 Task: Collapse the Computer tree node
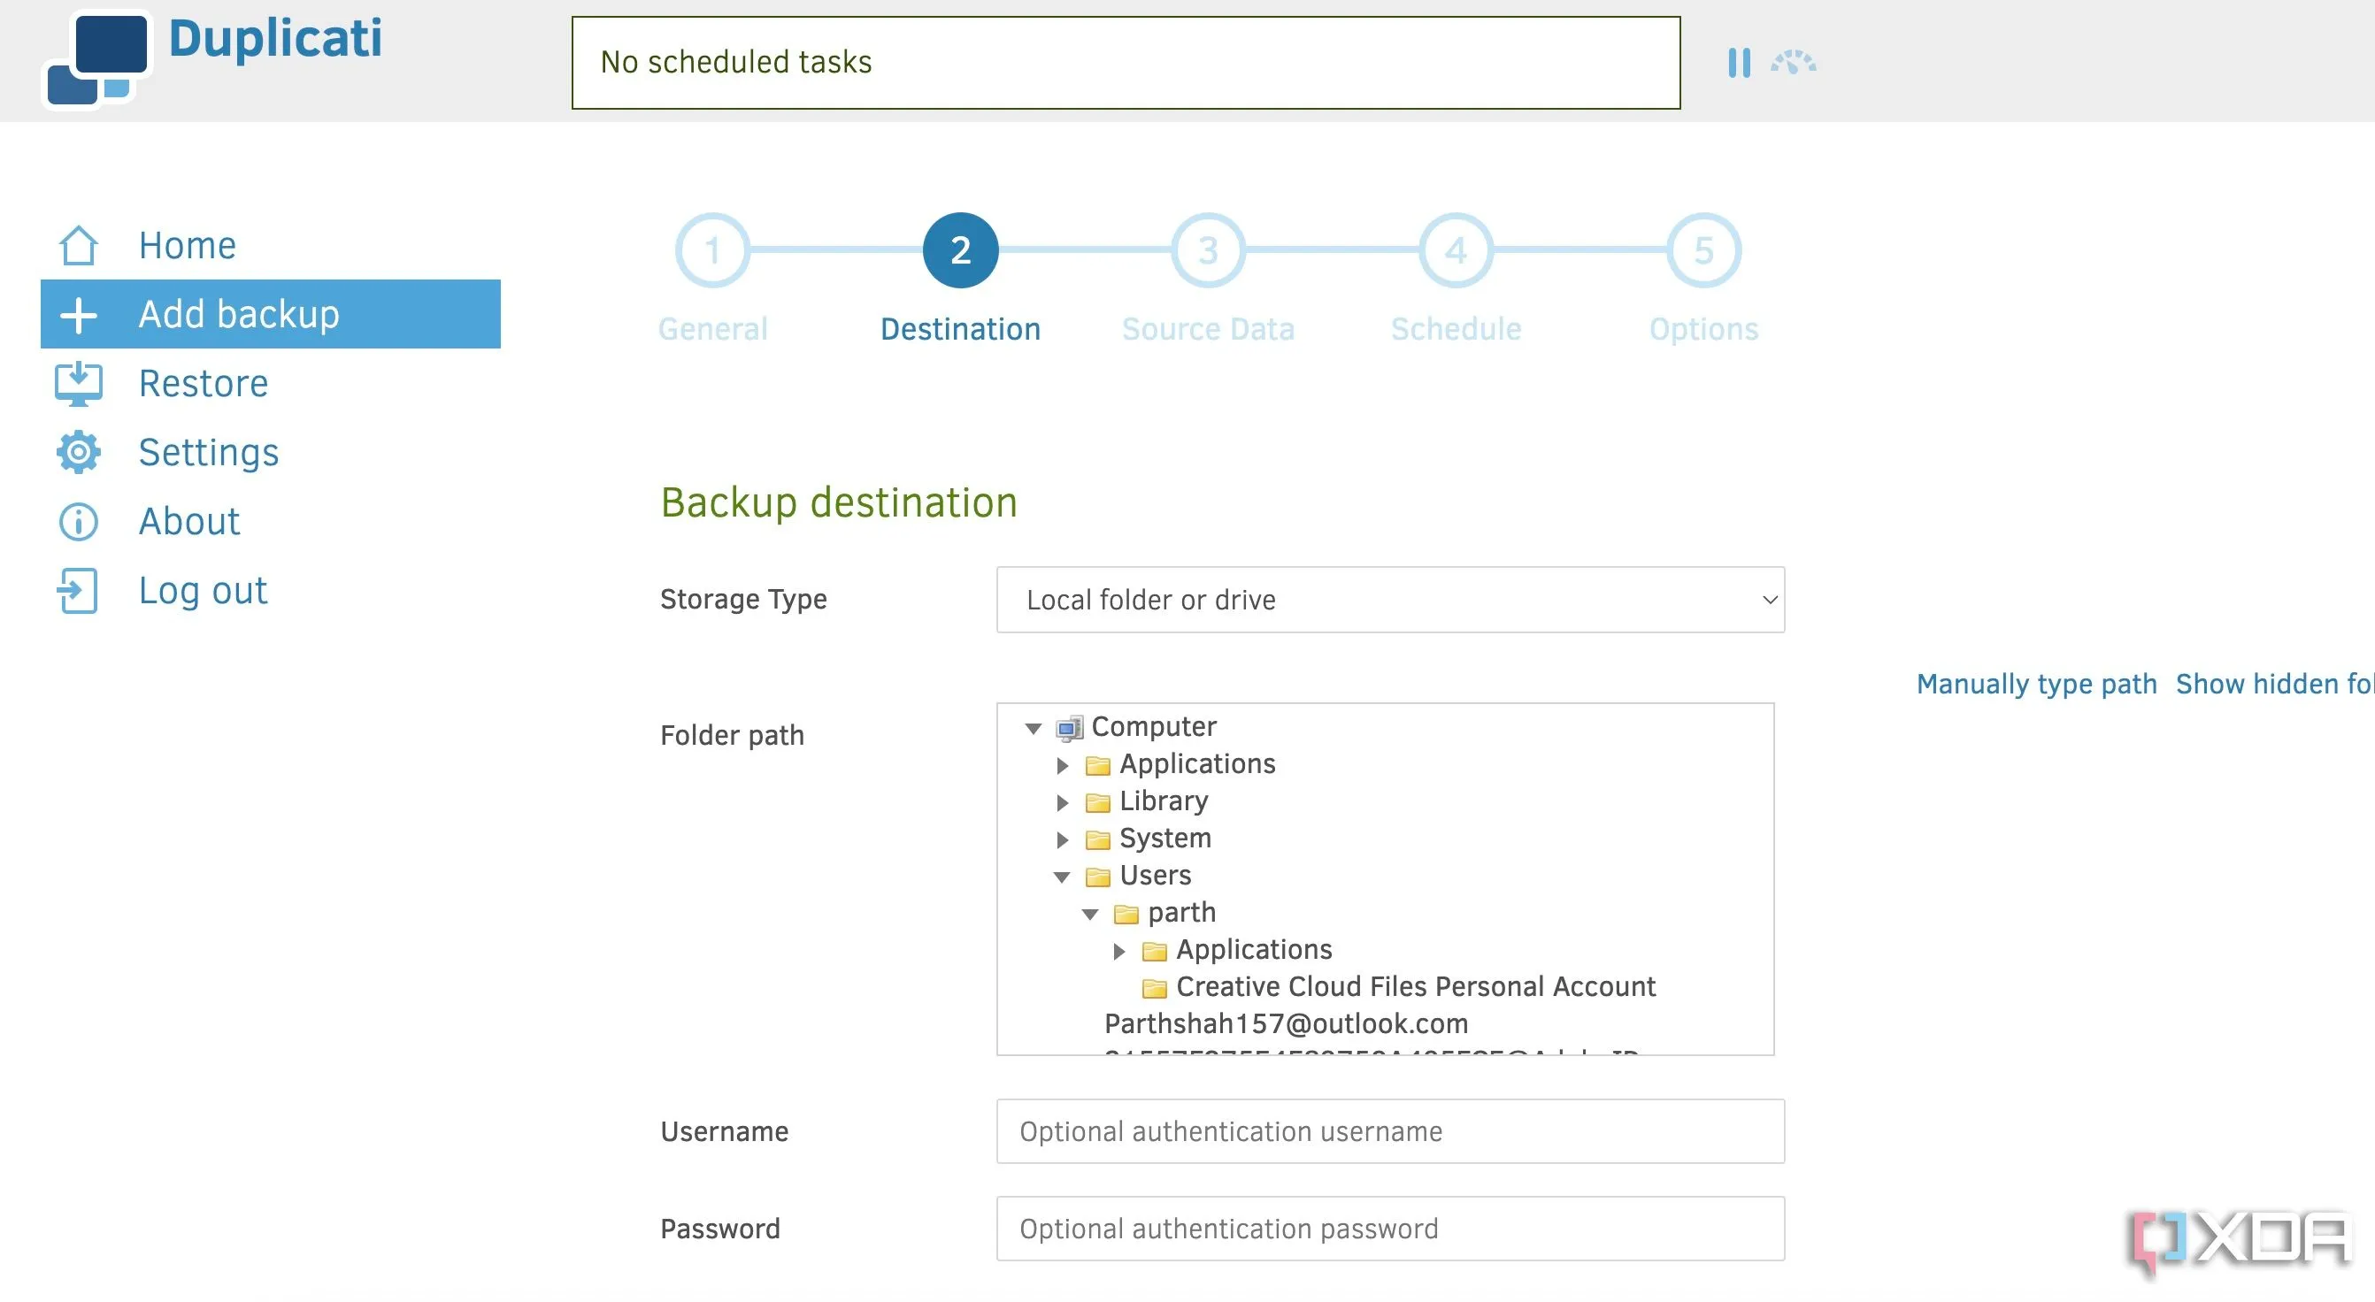[x=1034, y=729]
